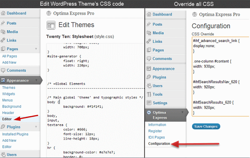Click the Appearance icon in right panel
Screen dimensions: 250x158
click(x=149, y=68)
